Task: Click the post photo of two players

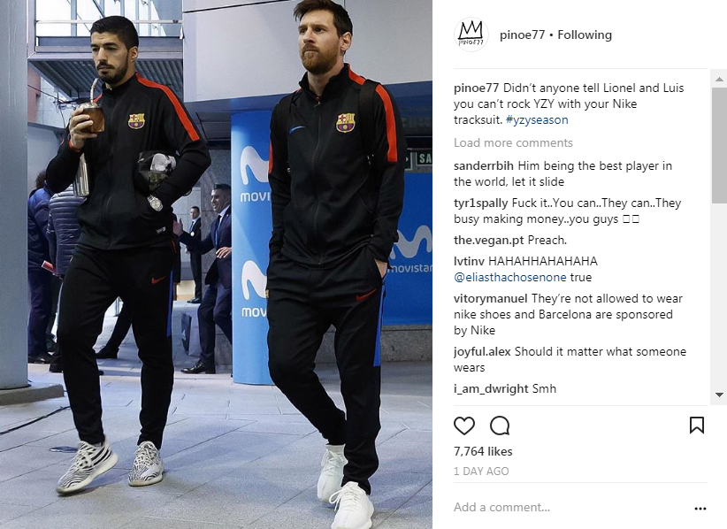Action: tap(216, 264)
